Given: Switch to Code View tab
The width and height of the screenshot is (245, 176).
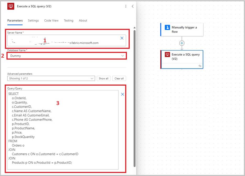Looking at the screenshot, I should click(51, 20).
